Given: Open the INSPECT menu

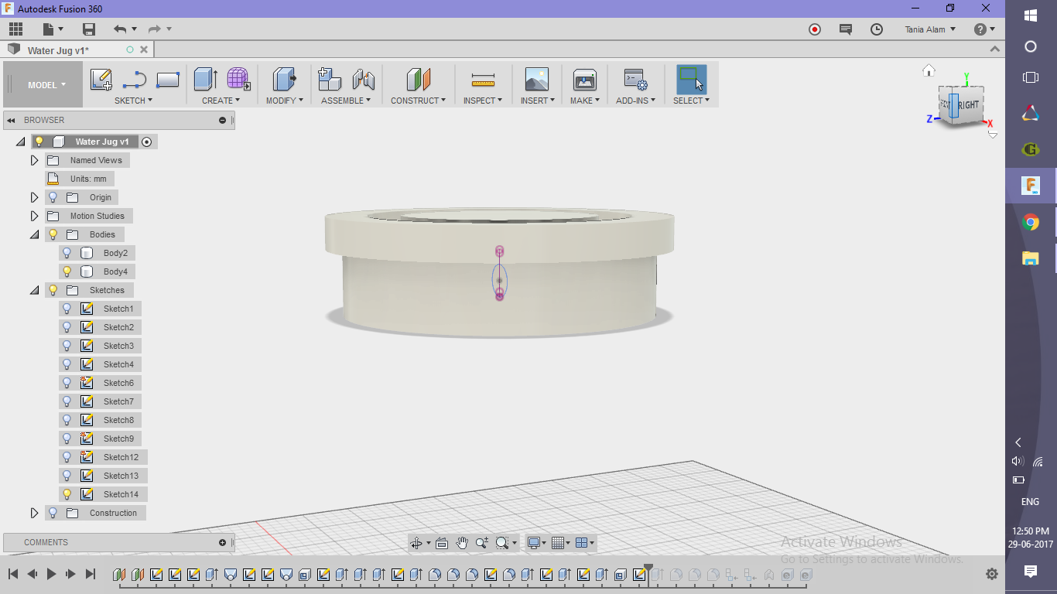Looking at the screenshot, I should tap(483, 101).
